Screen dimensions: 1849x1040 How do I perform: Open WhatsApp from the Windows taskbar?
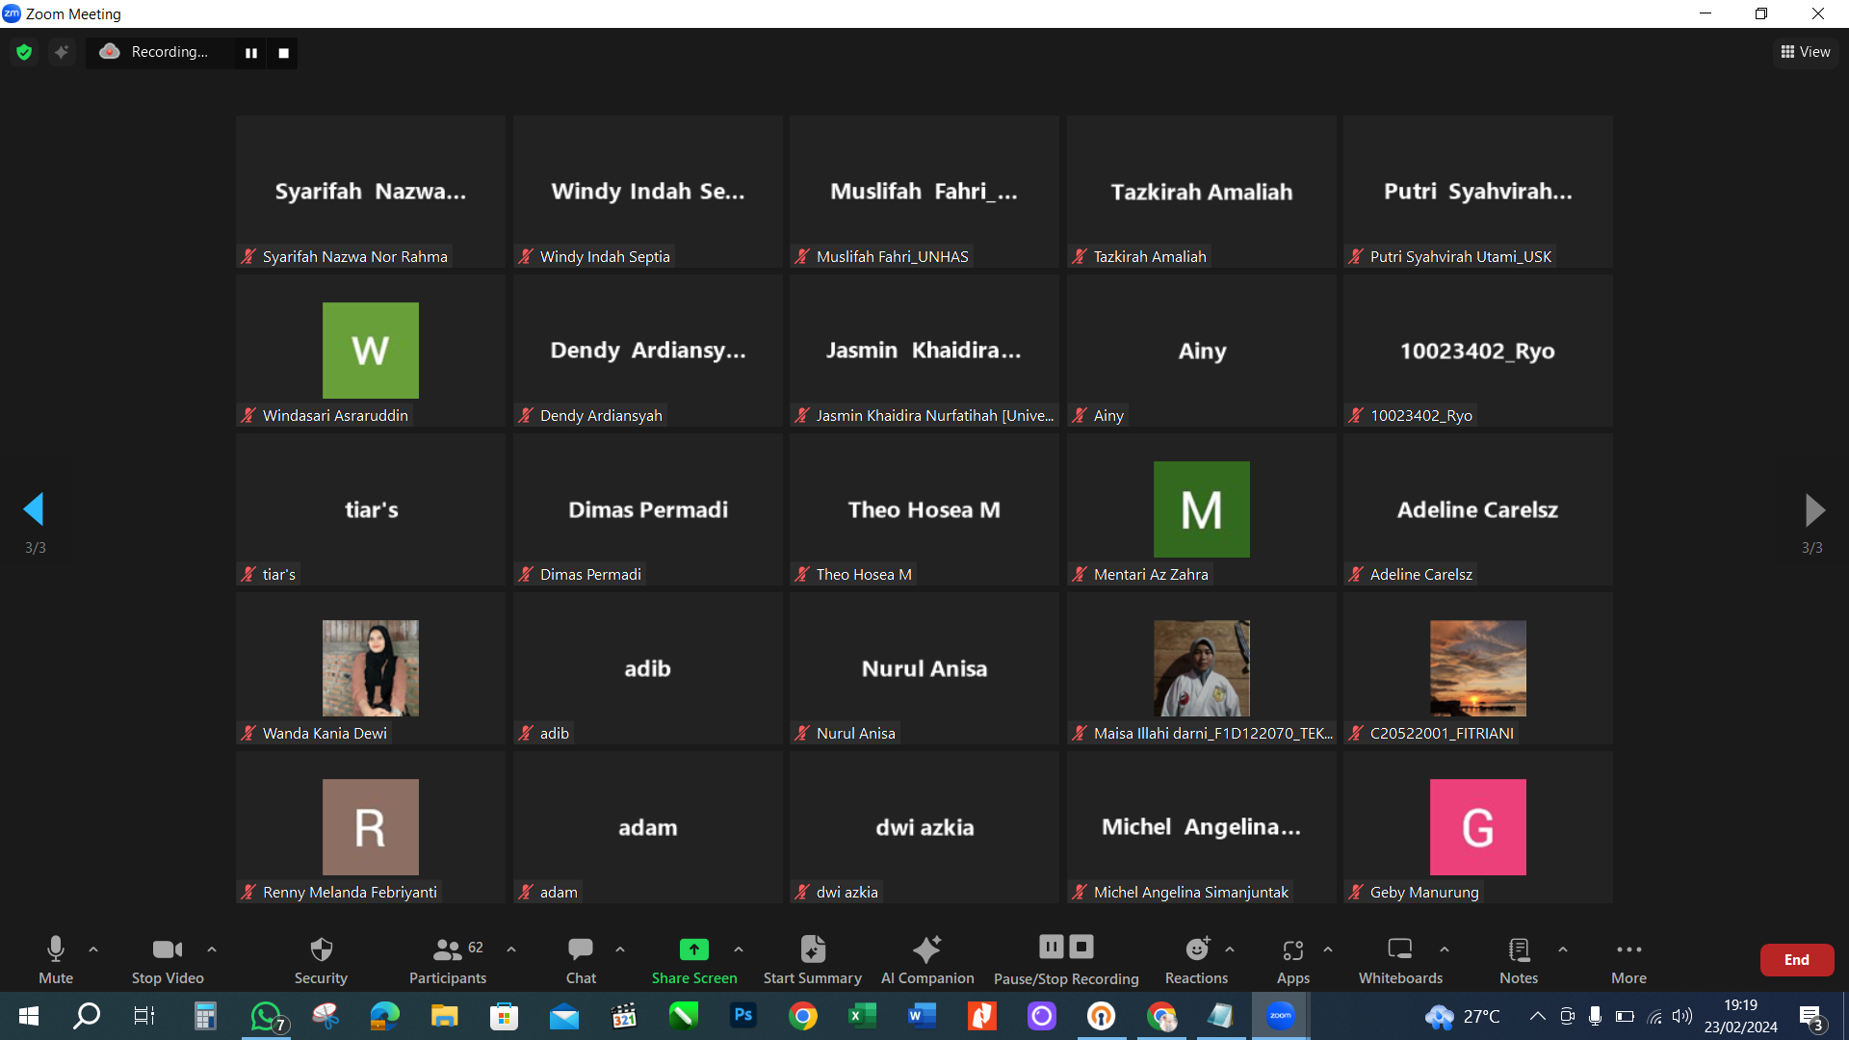coord(266,1016)
